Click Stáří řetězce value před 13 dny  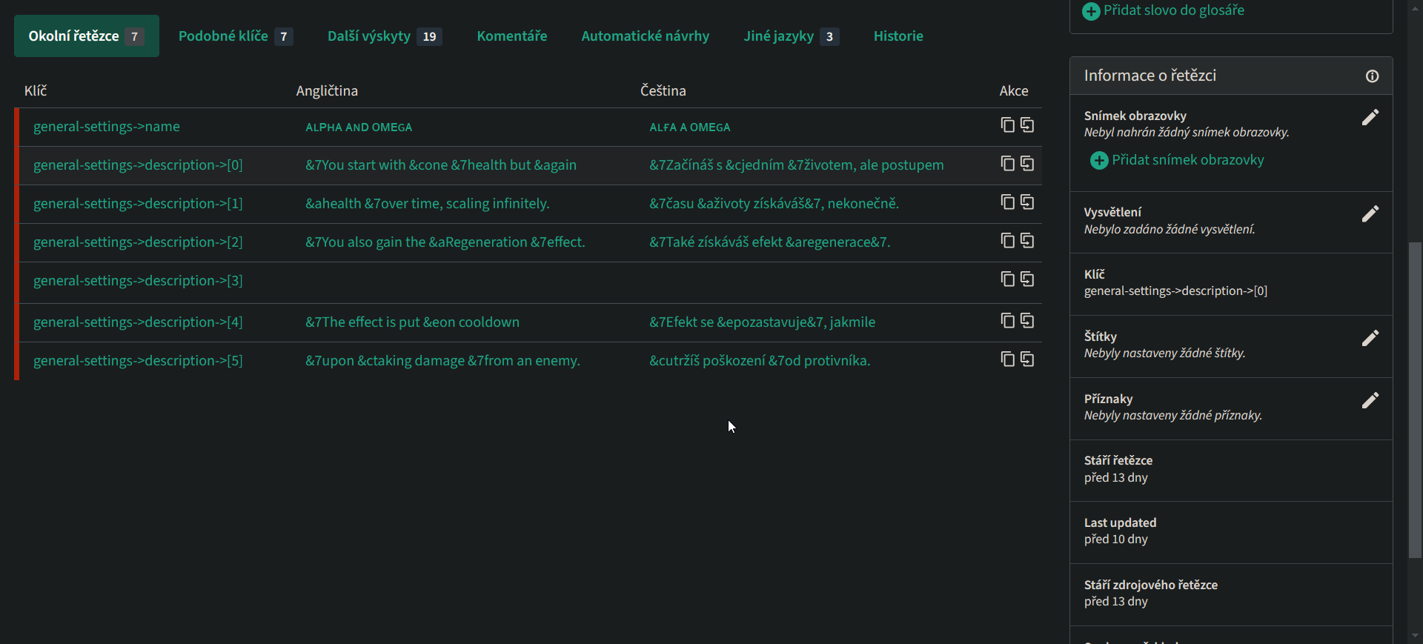(1116, 478)
